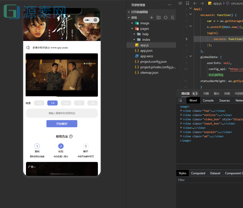Open app.json in the file tree
243x208 pixels.
[x=146, y=50]
